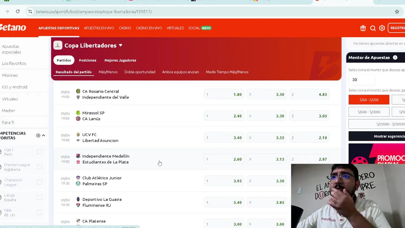405x228 pixels.
Task: Open Los favoritos in sidebar
Action: (x=14, y=63)
